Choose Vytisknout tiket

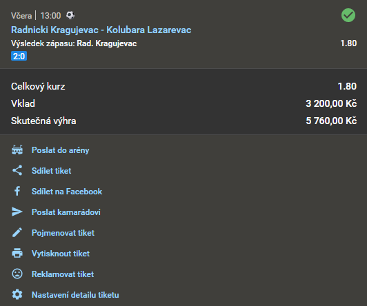(61, 254)
